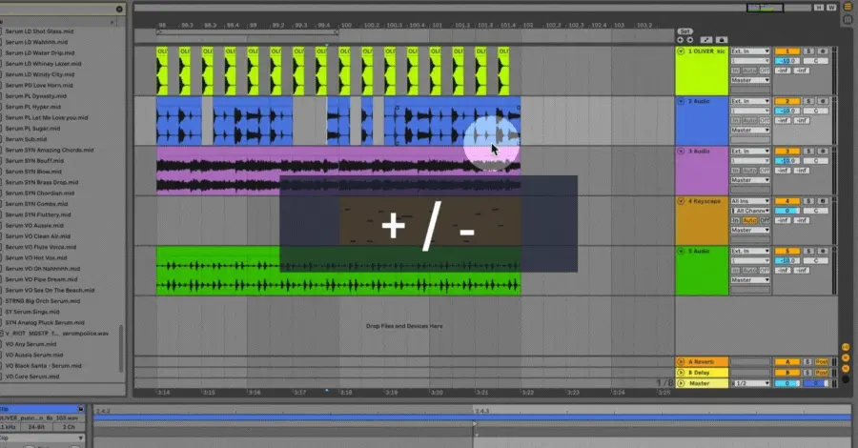The image size is (858, 448).
Task: Toggle the automation mode icon beside the locator arrows
Action: 706,40
